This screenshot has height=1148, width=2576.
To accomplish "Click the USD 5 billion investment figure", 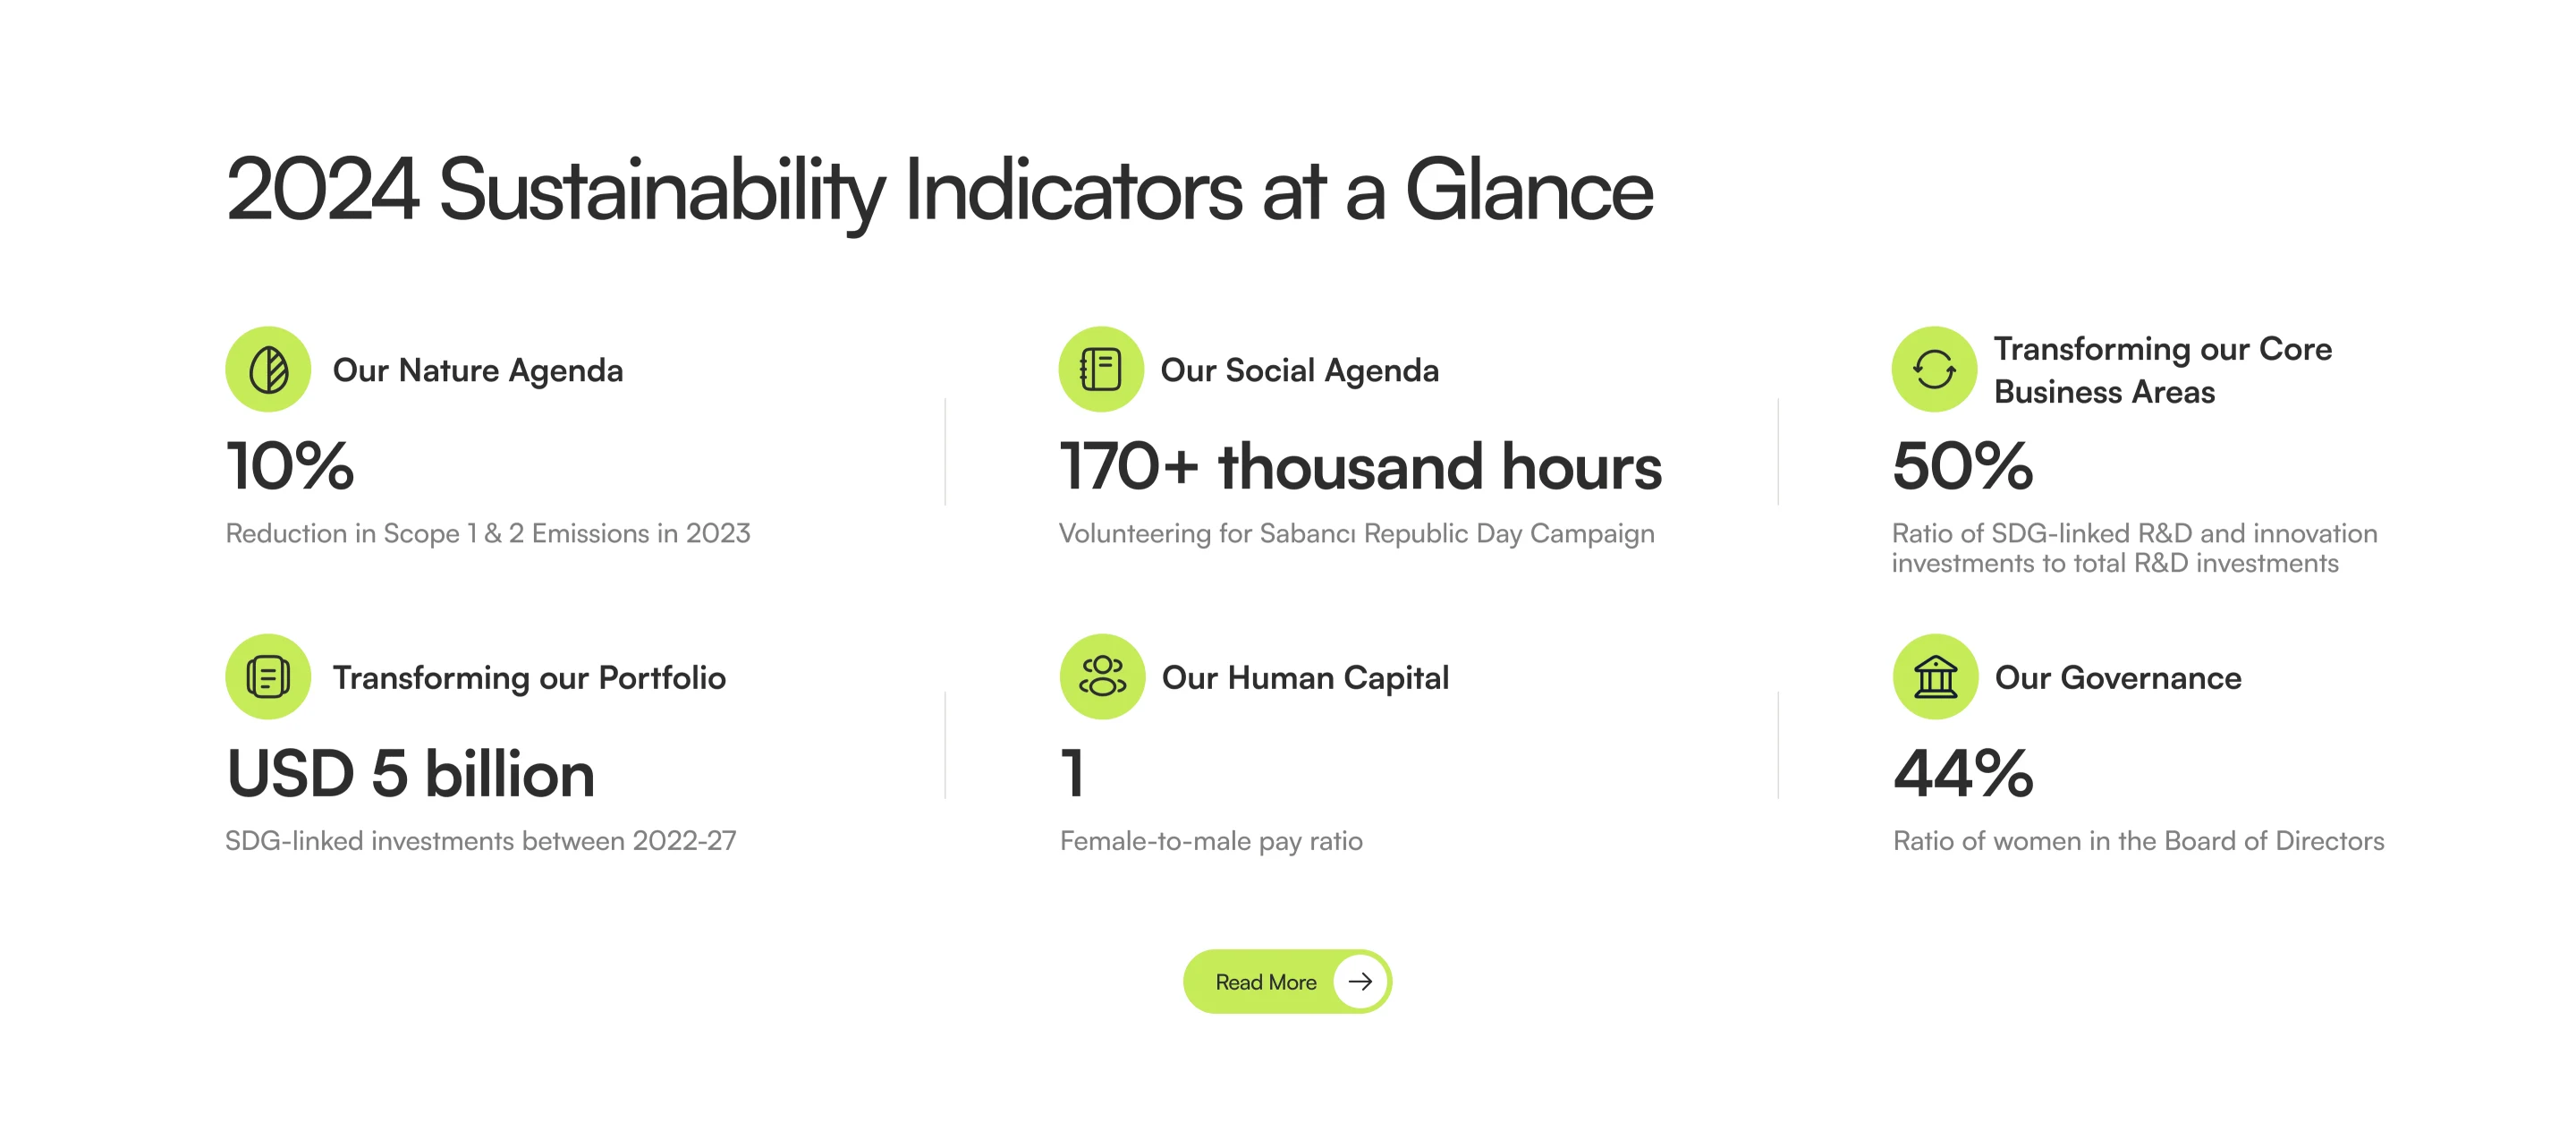I will pyautogui.click(x=411, y=774).
